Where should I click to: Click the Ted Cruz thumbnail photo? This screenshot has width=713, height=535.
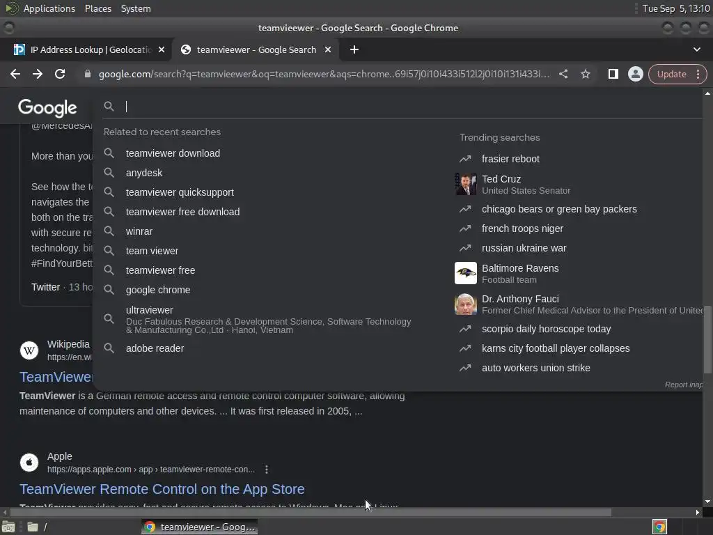(466, 184)
